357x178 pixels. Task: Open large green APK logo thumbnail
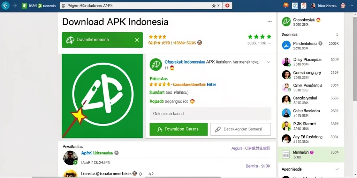(102, 96)
